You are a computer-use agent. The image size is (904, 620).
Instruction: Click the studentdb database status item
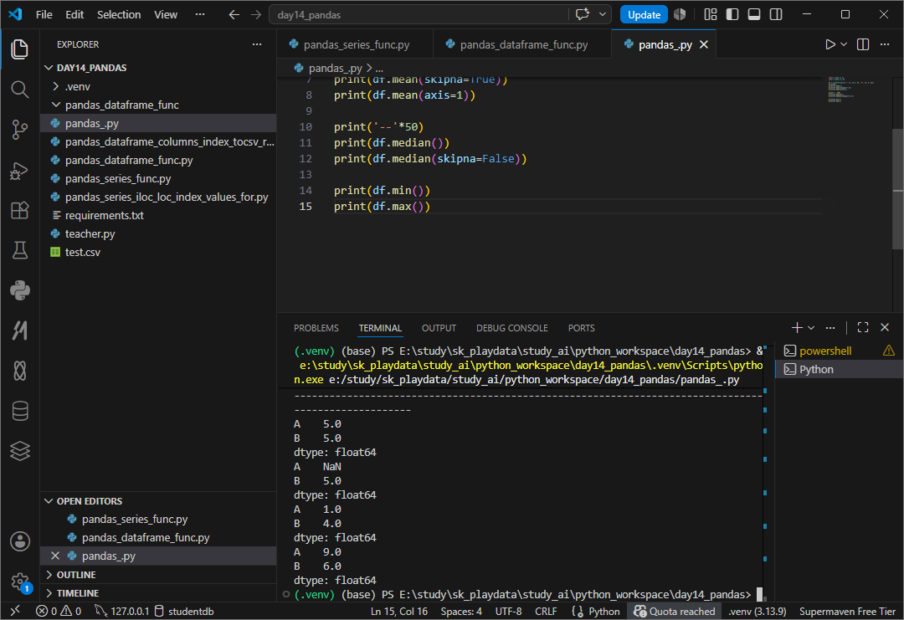click(x=184, y=611)
